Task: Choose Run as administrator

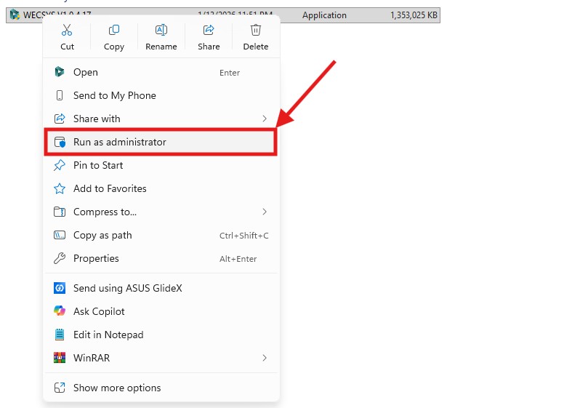Action: (x=161, y=142)
